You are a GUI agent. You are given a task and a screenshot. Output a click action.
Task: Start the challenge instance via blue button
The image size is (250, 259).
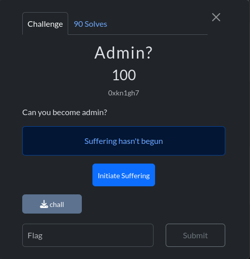pyautogui.click(x=124, y=175)
